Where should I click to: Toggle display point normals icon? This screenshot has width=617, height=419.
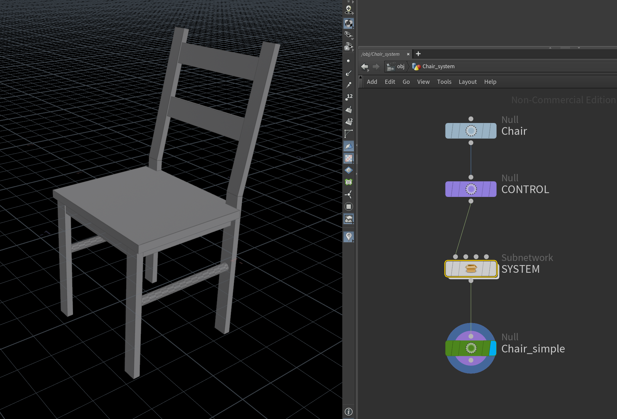349,73
